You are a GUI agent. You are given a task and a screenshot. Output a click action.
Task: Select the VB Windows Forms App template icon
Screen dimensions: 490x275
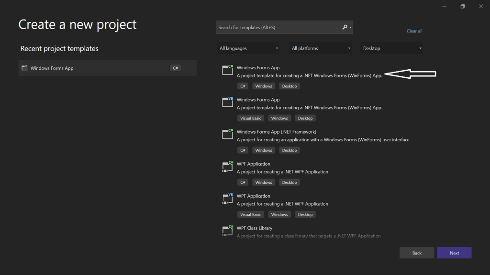[x=227, y=102]
